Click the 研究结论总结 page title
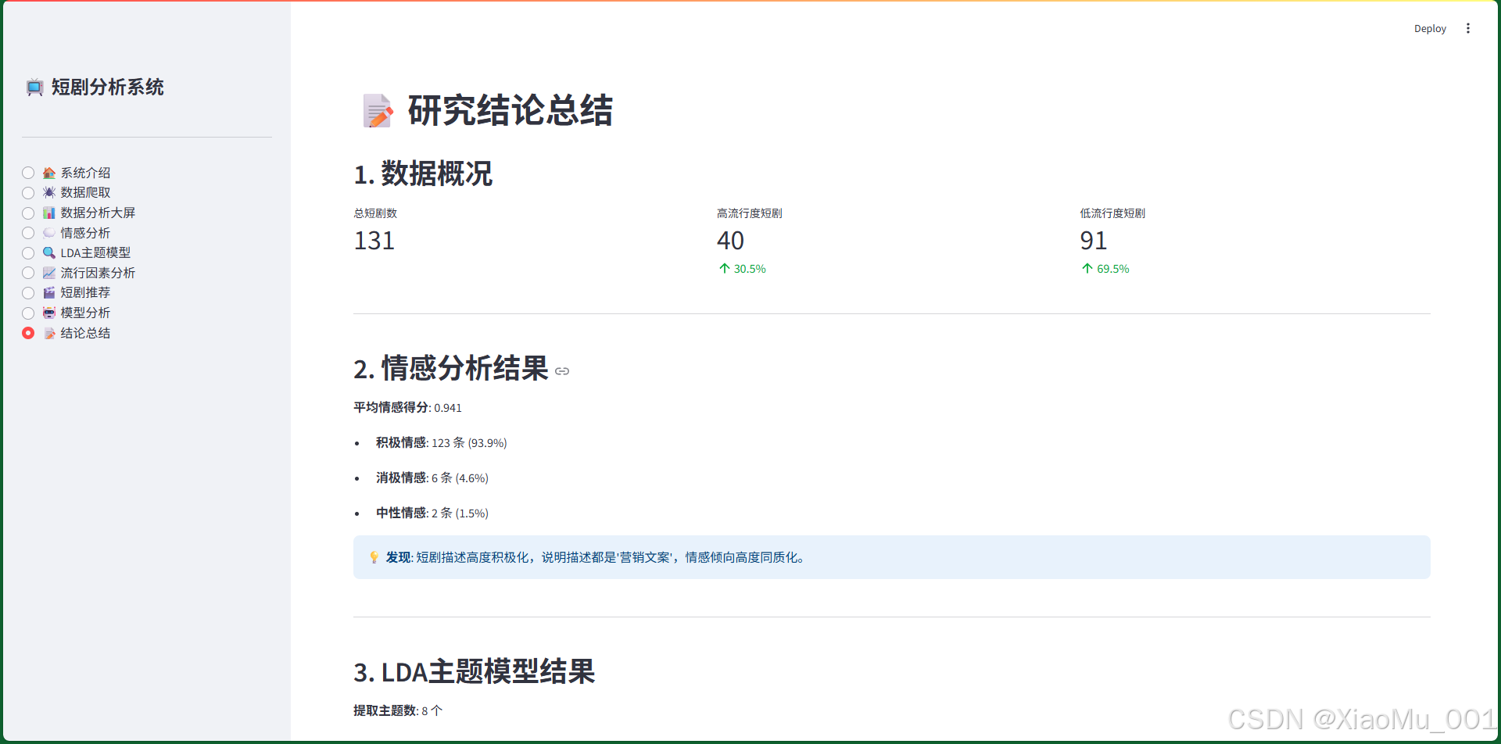Image resolution: width=1501 pixels, height=744 pixels. point(510,110)
